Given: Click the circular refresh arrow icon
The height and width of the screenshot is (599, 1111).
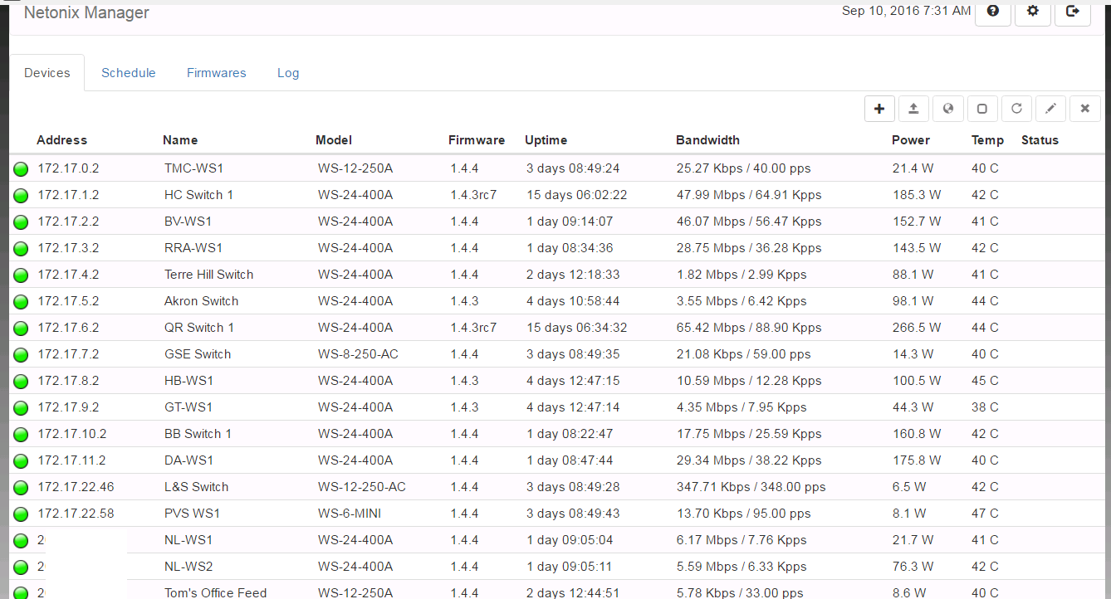Looking at the screenshot, I should tap(1016, 109).
